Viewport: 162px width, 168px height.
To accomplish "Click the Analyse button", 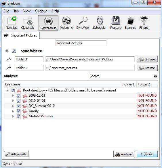I will coord(124,154).
